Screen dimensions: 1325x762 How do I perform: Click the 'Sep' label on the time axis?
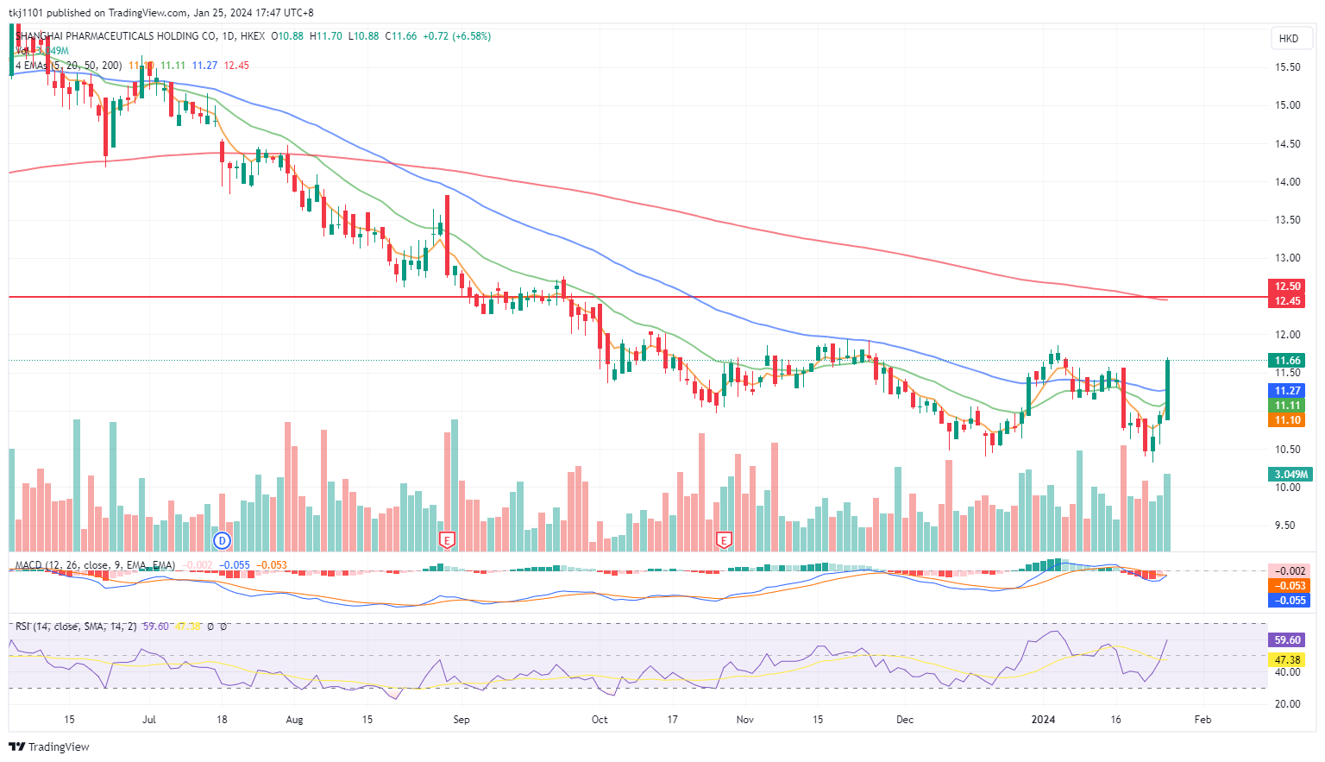(x=462, y=720)
